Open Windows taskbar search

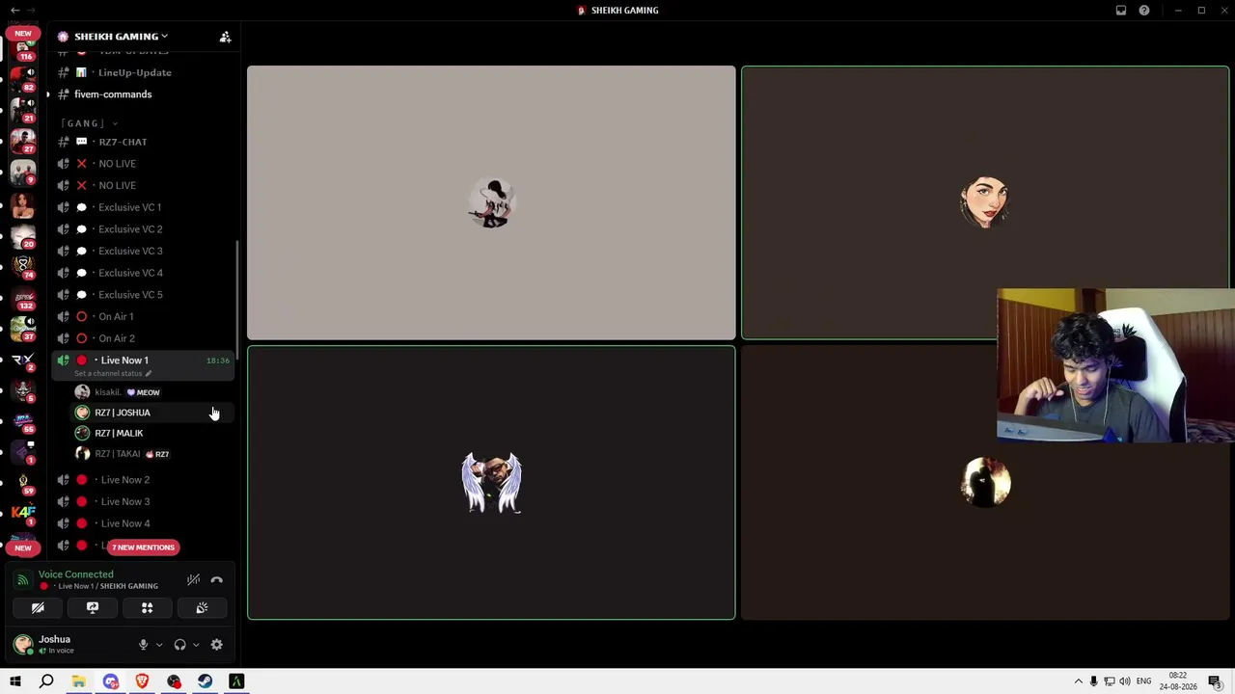pos(46,681)
